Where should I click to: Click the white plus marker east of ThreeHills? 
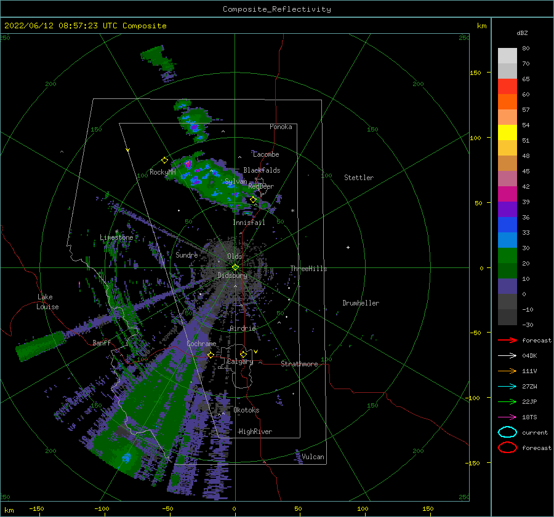[x=348, y=247]
